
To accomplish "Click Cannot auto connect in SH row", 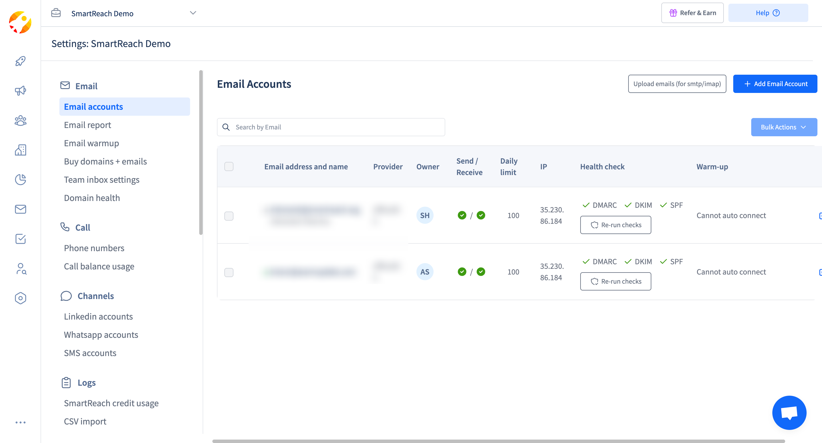I will pos(731,216).
